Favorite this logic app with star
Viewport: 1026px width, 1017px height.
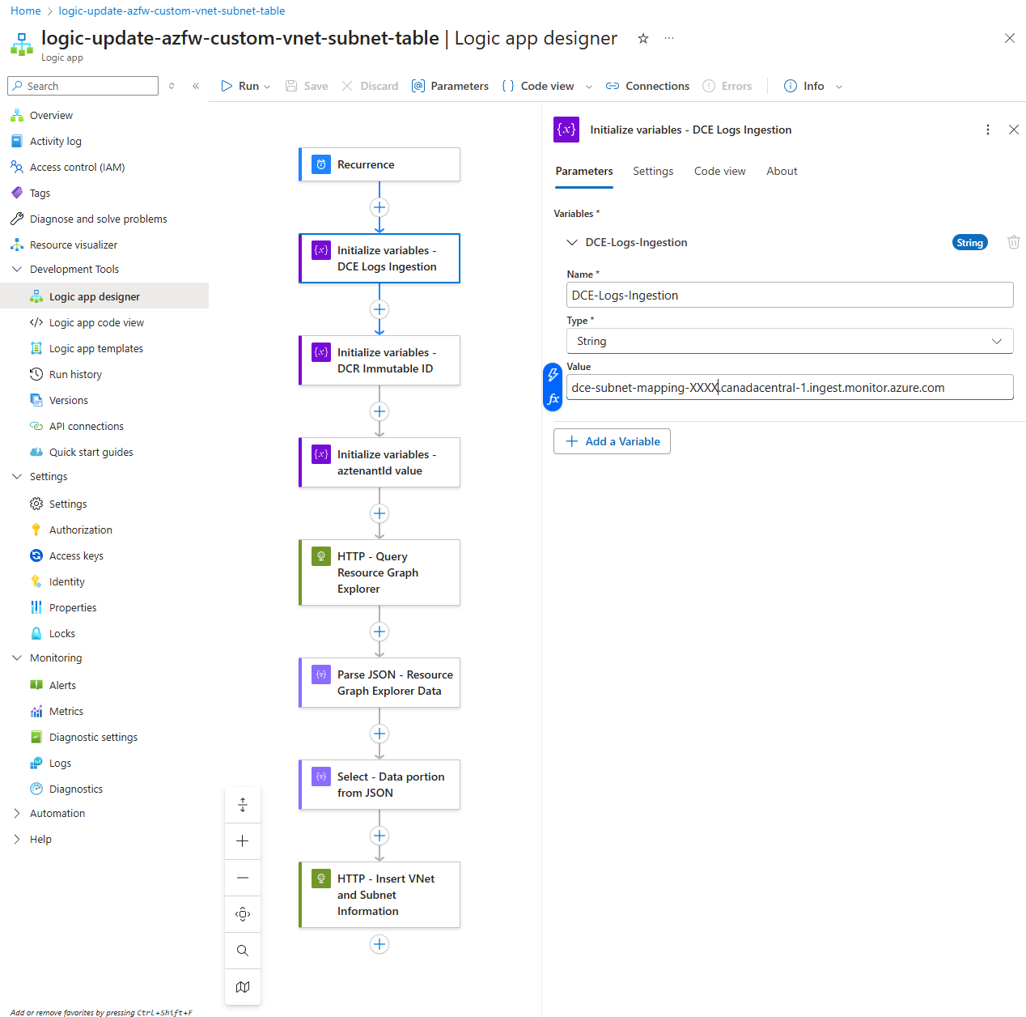coord(643,38)
